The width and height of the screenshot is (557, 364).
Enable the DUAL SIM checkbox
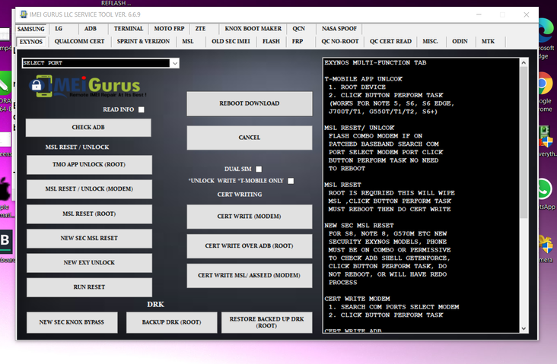tap(259, 169)
